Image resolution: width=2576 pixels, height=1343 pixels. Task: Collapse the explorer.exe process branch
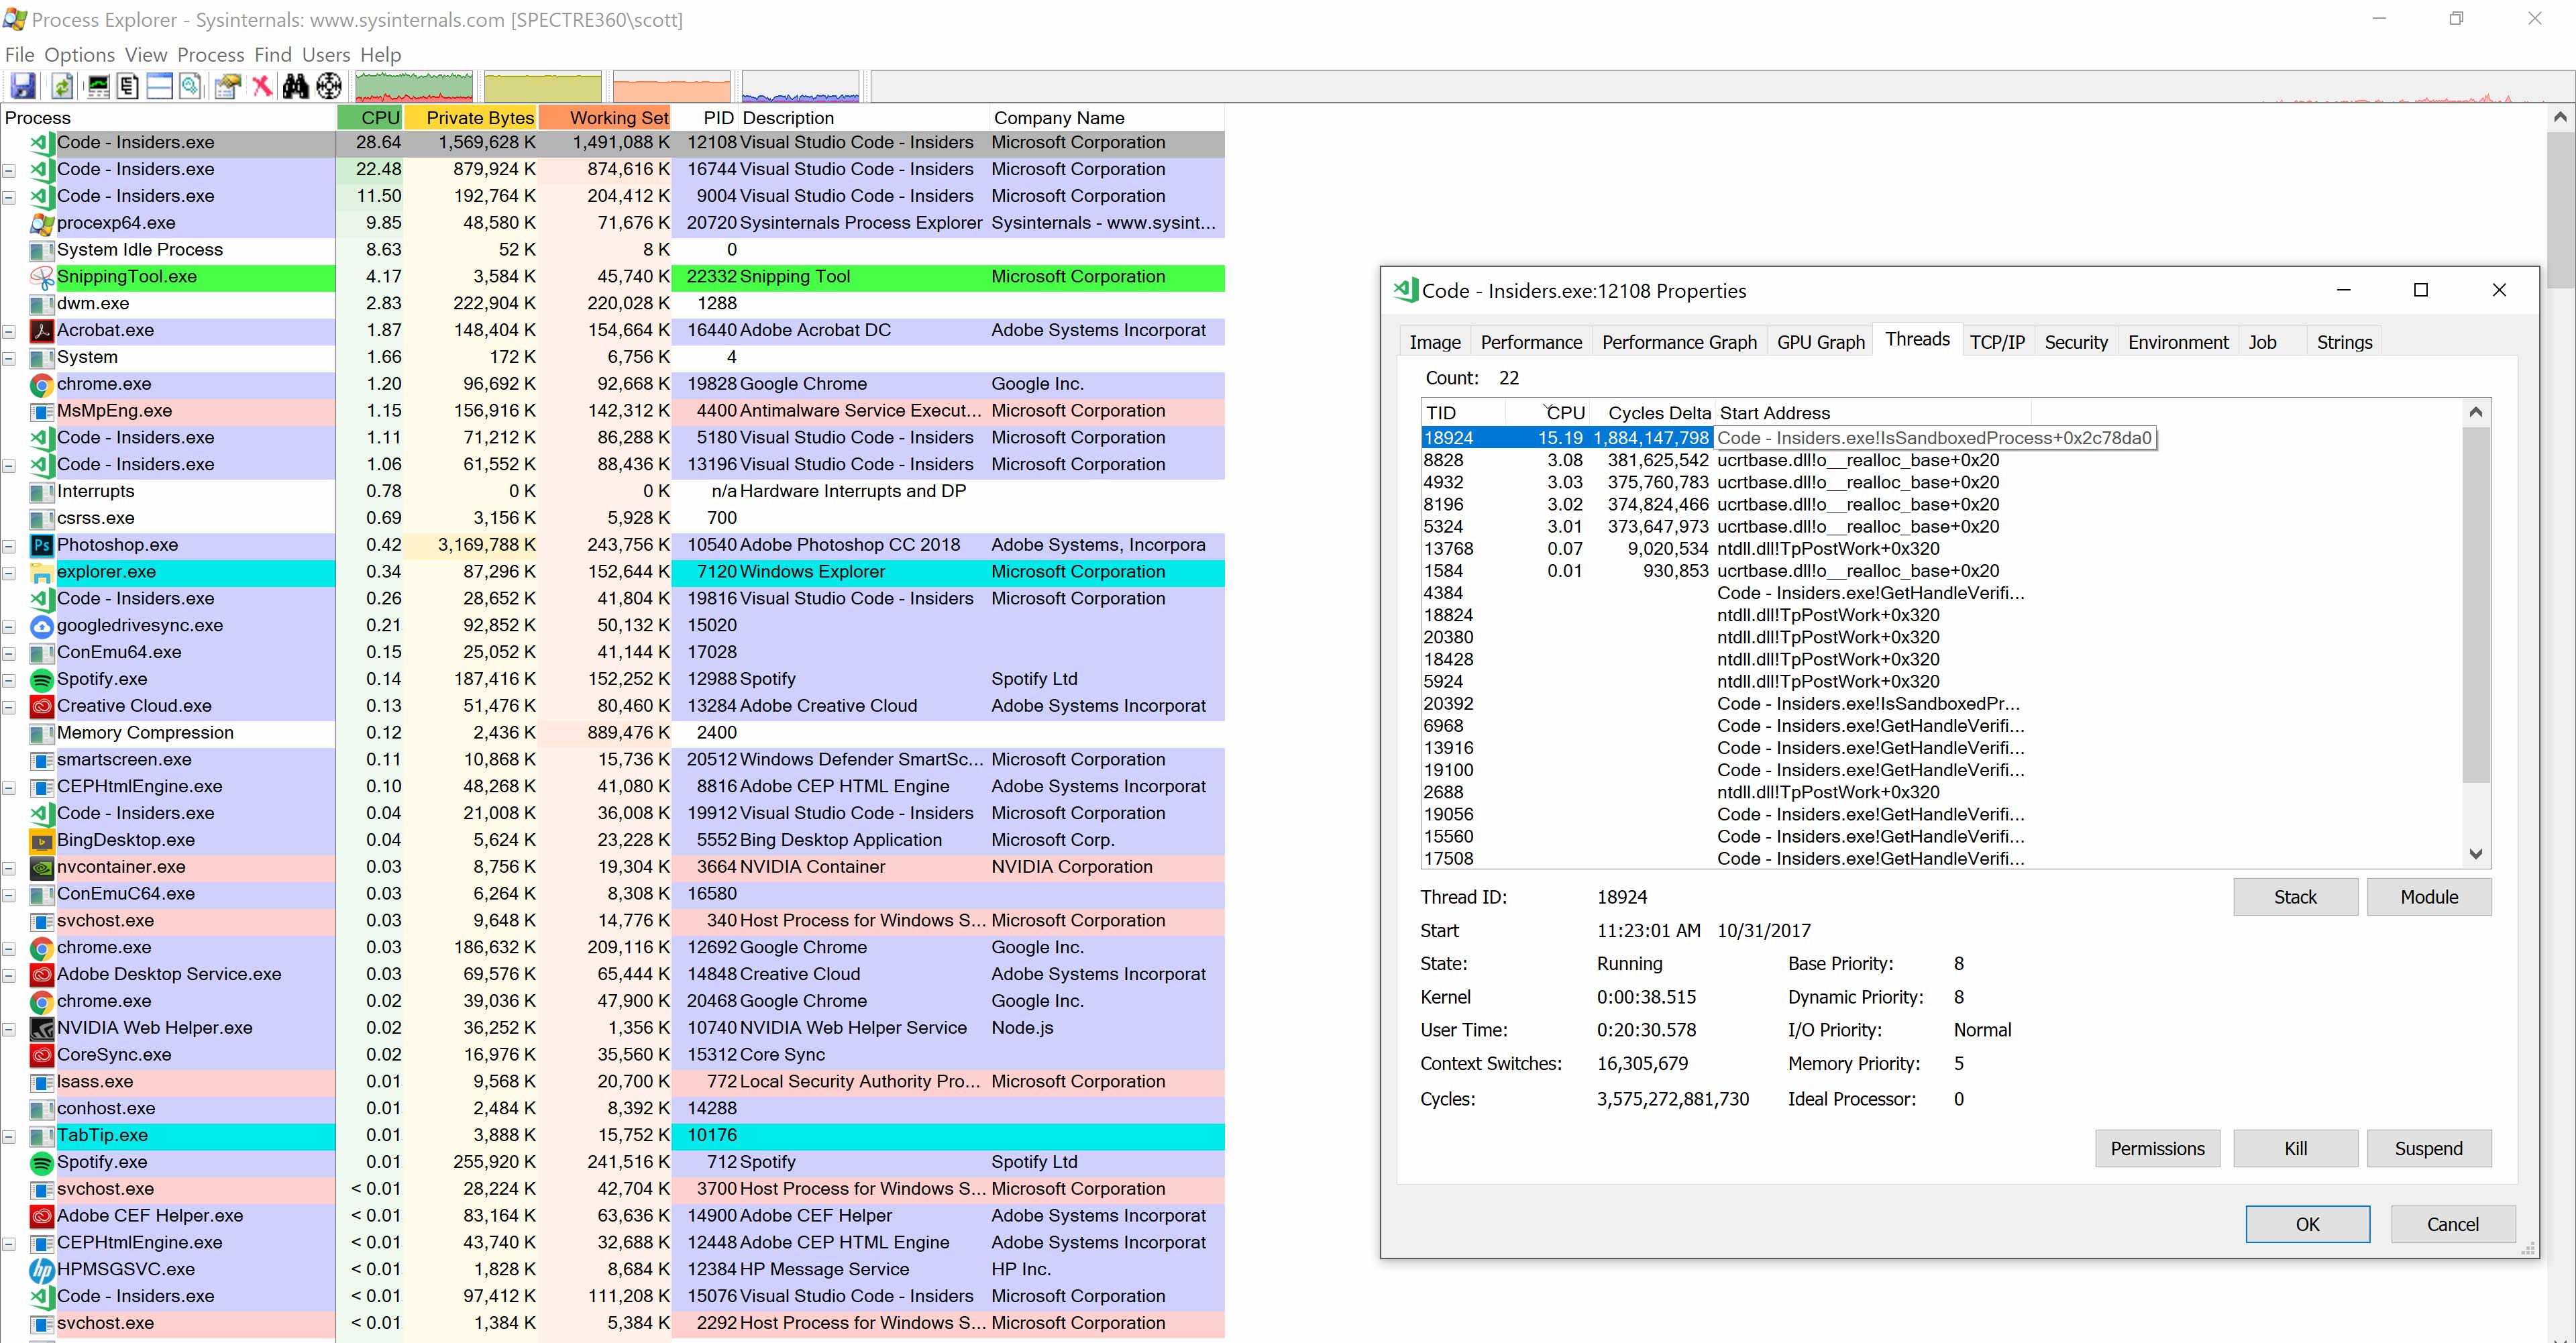pos(9,572)
